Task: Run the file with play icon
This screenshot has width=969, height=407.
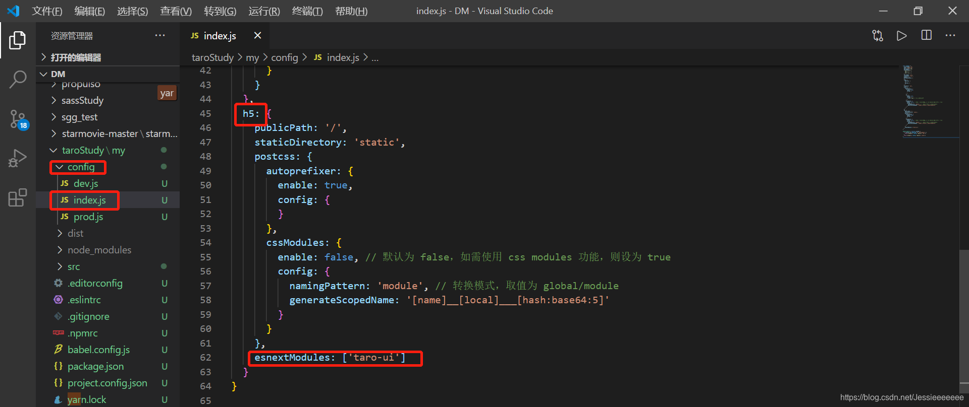Action: click(901, 36)
